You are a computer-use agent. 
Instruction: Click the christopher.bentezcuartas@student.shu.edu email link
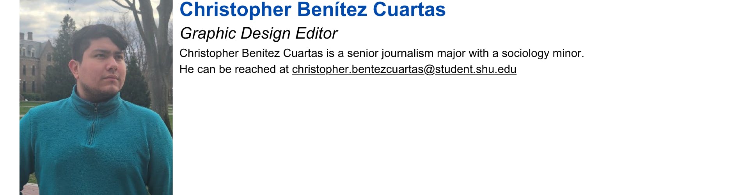[404, 69]
